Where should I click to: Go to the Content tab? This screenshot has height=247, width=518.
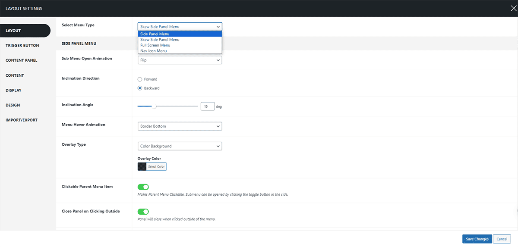[15, 75]
